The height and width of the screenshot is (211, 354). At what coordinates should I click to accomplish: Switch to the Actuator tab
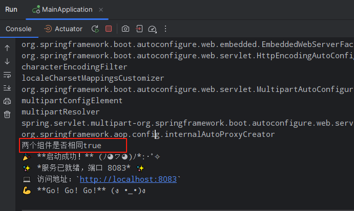coord(63,29)
